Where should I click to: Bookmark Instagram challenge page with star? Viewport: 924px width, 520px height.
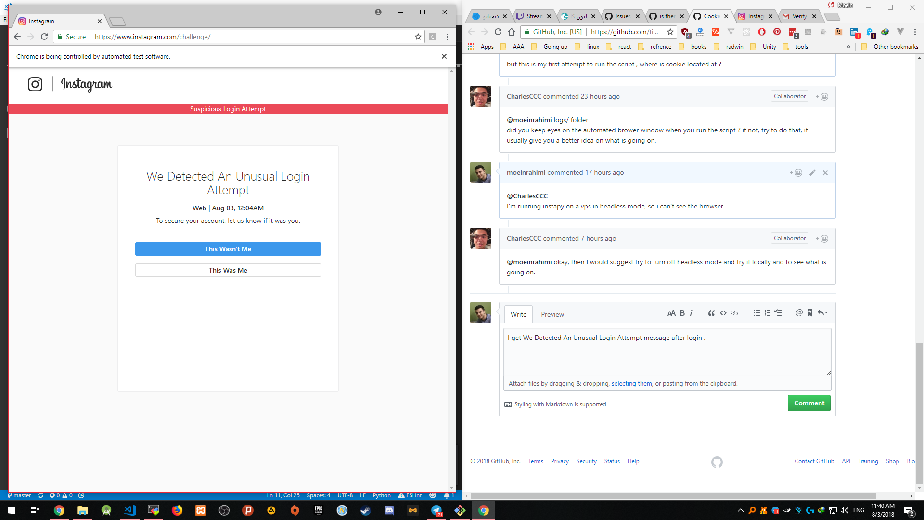pyautogui.click(x=418, y=37)
